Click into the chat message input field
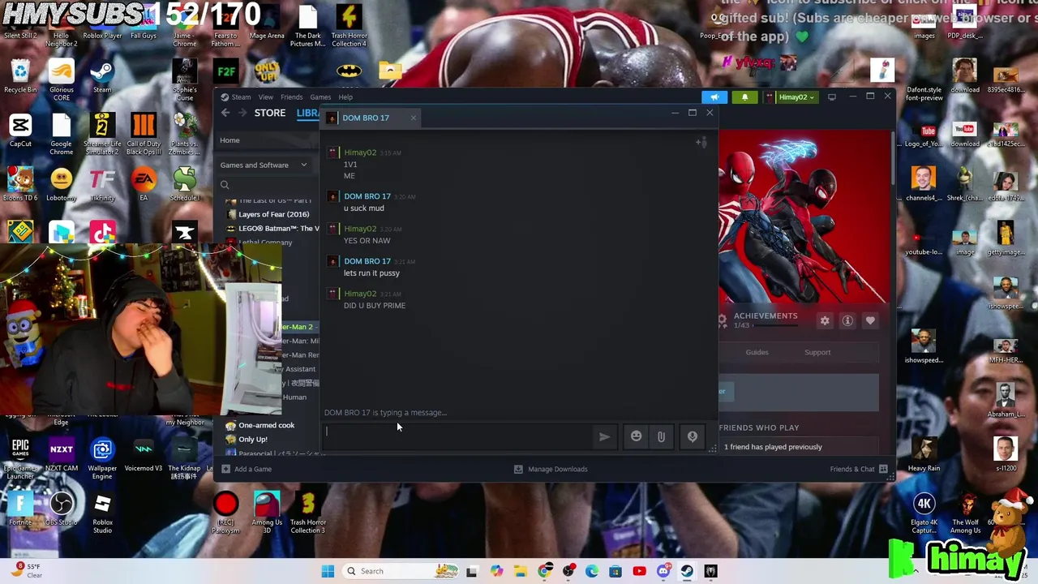The height and width of the screenshot is (584, 1038). click(x=458, y=436)
